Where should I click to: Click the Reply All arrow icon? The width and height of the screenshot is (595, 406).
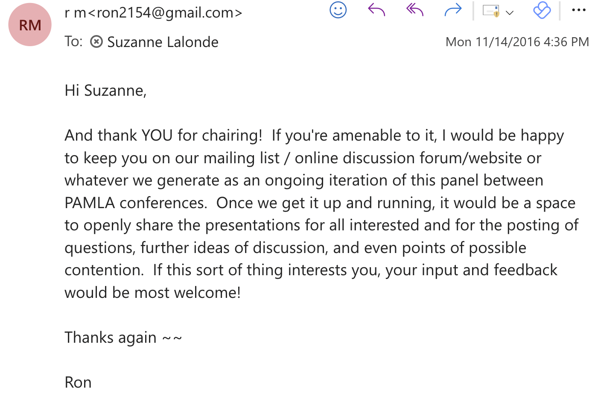(x=414, y=10)
